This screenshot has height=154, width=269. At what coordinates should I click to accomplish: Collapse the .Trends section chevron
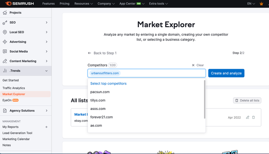click(46, 71)
